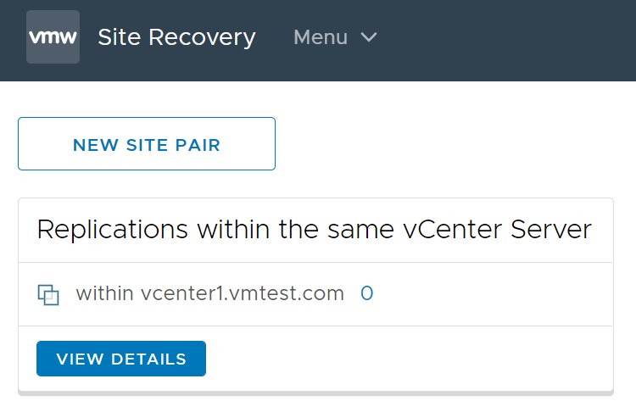Click the Replications within the same vCenter Server heading
Screen dimensions: 636x401
(x=314, y=230)
